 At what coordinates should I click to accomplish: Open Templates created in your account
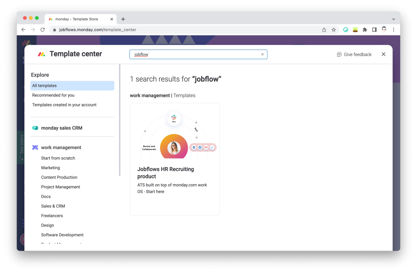click(x=64, y=105)
